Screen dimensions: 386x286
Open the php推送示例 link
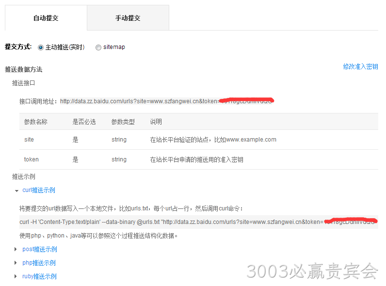[39, 263]
